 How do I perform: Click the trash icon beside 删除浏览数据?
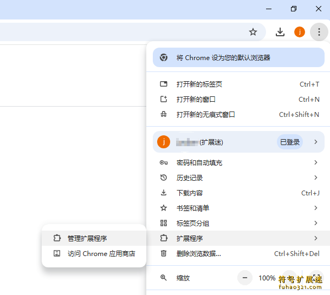(x=164, y=253)
